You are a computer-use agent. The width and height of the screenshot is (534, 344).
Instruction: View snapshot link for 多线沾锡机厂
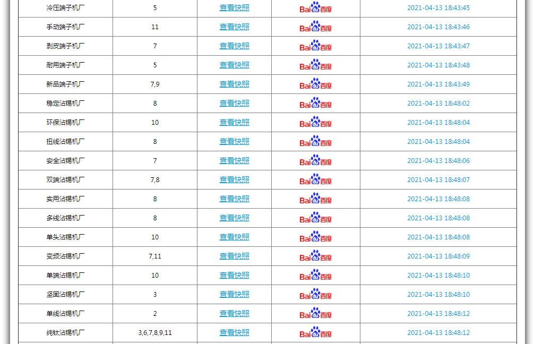(234, 218)
